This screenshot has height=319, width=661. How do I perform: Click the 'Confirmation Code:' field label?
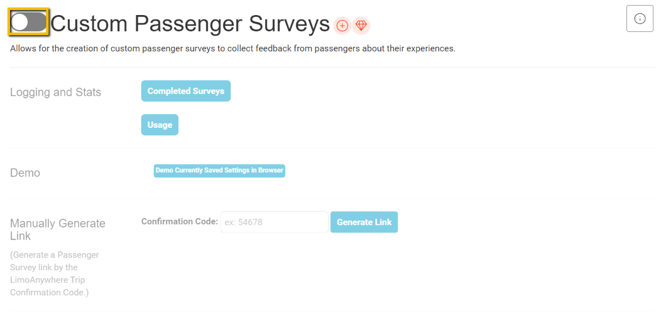179,221
